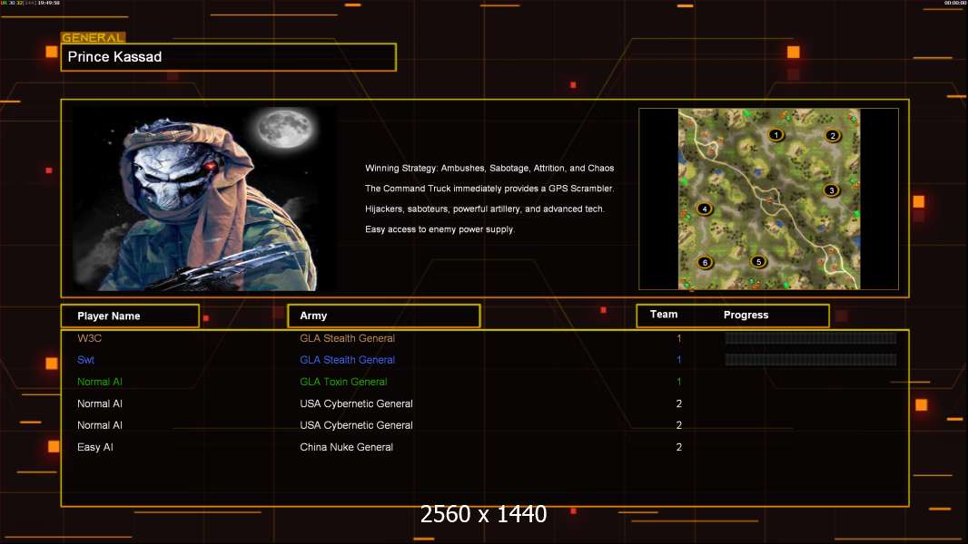Click the China Nuke General army entry
This screenshot has height=544, width=968.
[346, 447]
